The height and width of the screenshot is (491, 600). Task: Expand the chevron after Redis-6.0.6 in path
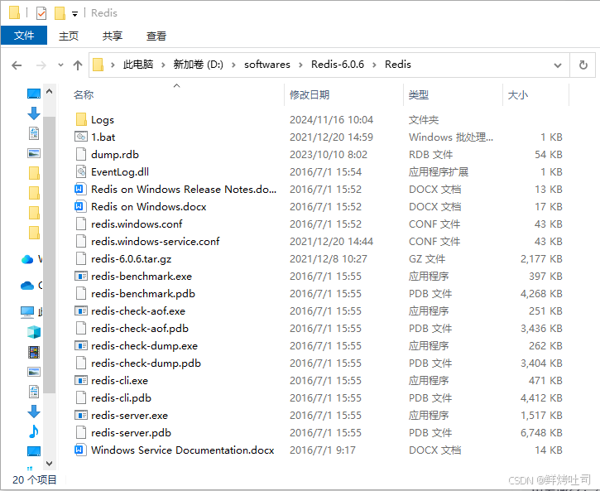(375, 65)
